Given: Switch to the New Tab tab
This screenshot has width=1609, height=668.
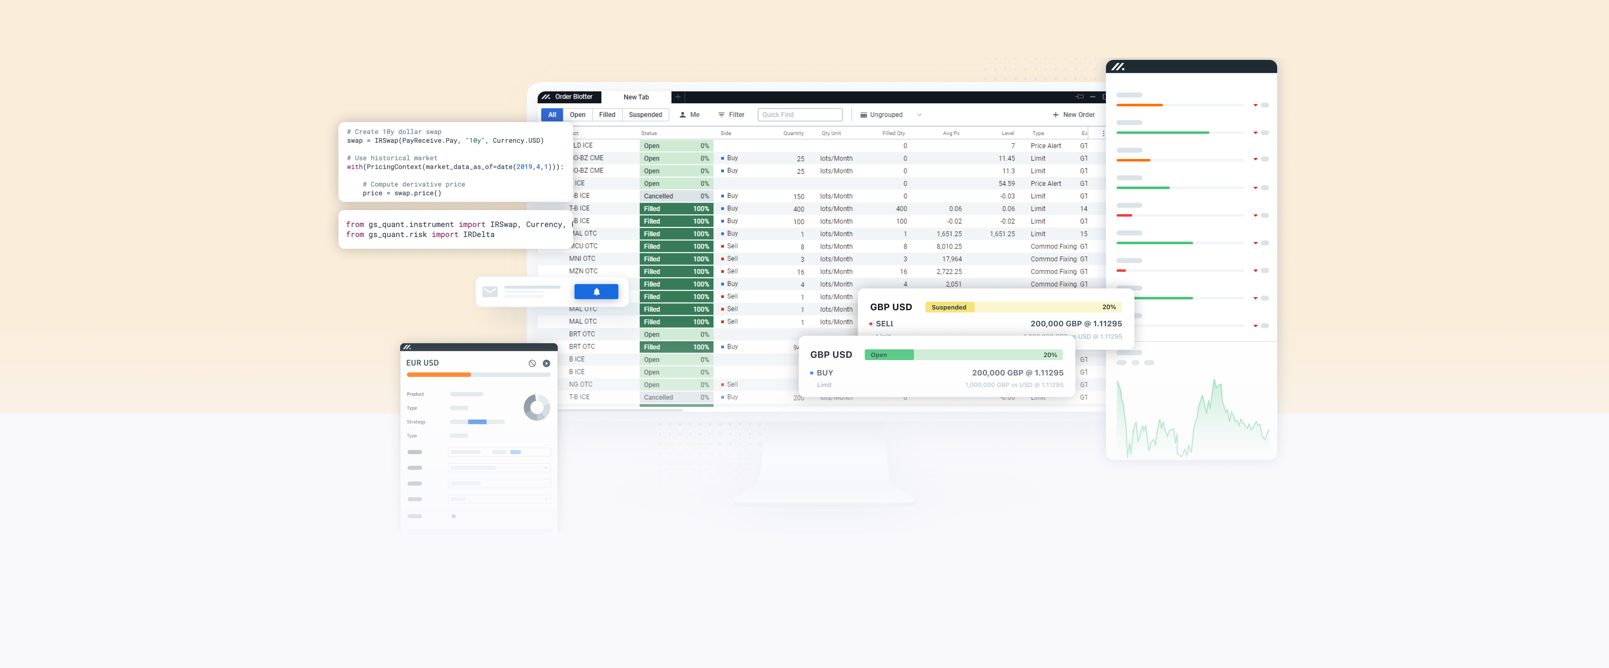Looking at the screenshot, I should point(636,98).
